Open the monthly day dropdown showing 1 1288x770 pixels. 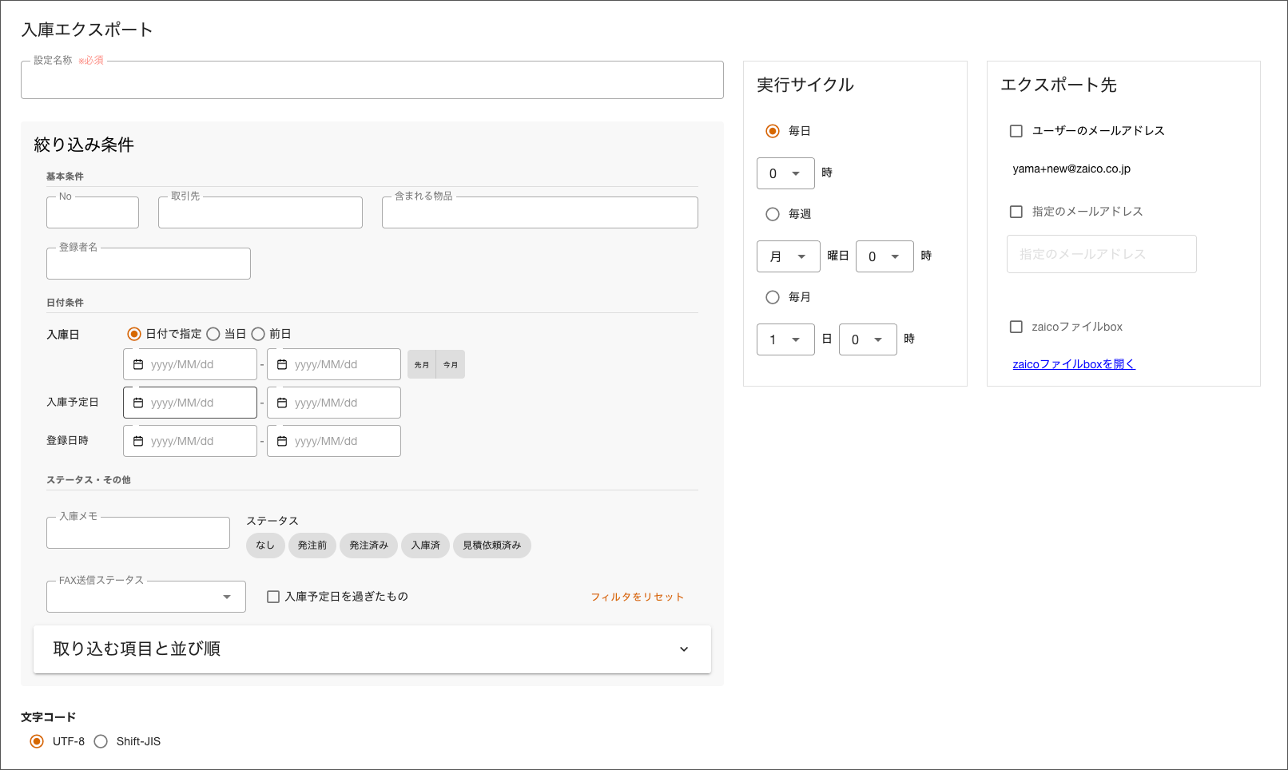coord(785,339)
